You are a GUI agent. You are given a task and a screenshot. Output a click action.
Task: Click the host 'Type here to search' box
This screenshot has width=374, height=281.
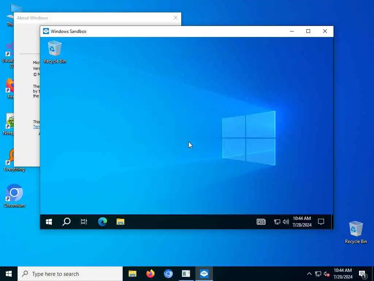coord(70,274)
